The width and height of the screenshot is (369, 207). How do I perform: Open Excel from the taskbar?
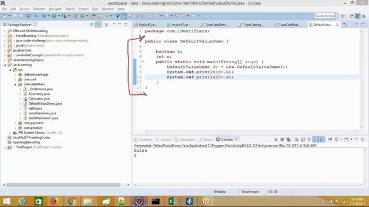pyautogui.click(x=172, y=201)
